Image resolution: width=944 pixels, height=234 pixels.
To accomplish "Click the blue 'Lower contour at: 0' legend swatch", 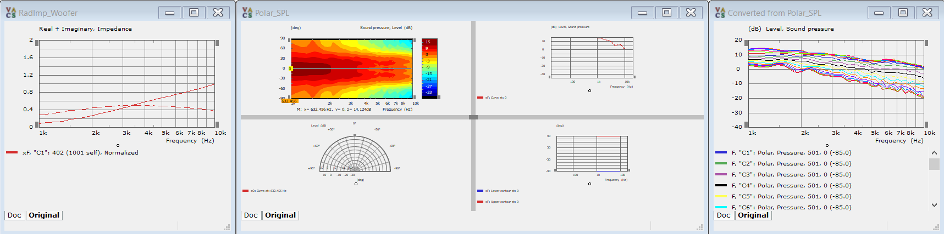I will tap(481, 191).
